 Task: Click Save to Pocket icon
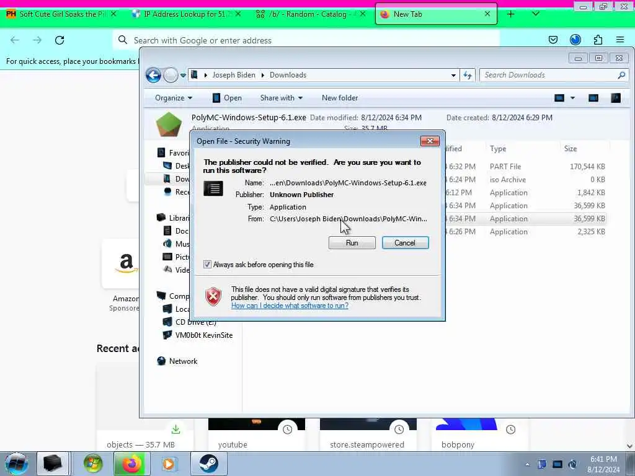click(553, 40)
